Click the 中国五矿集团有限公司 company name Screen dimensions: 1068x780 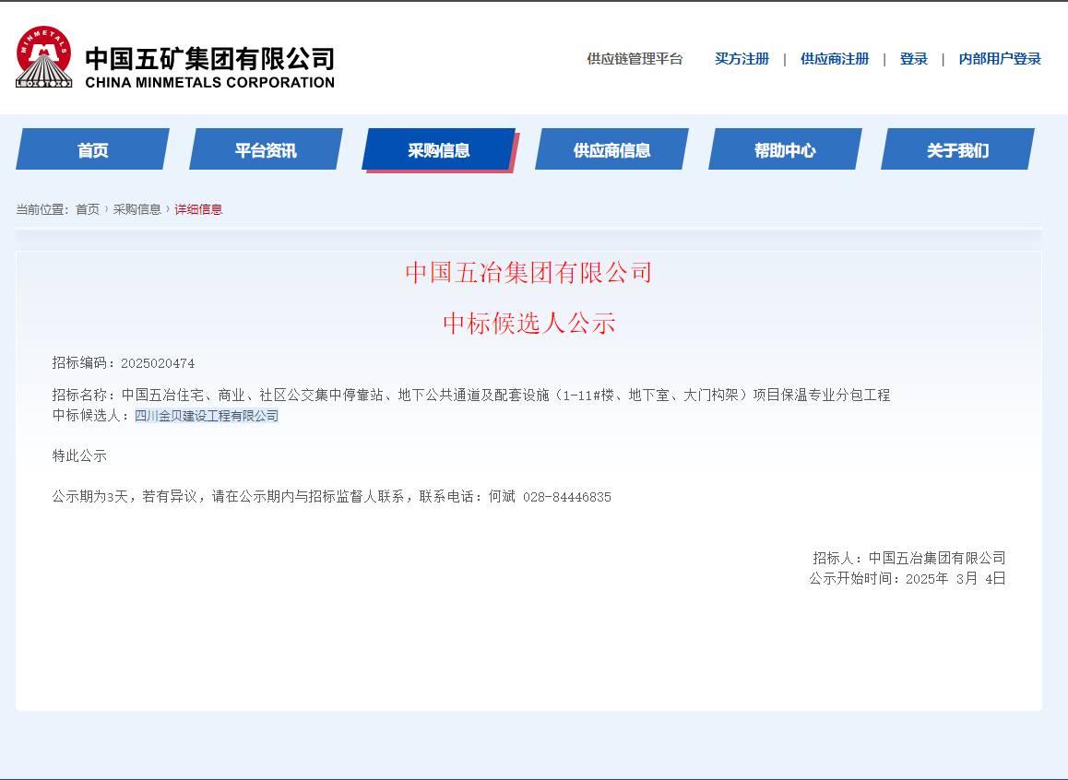(x=209, y=58)
